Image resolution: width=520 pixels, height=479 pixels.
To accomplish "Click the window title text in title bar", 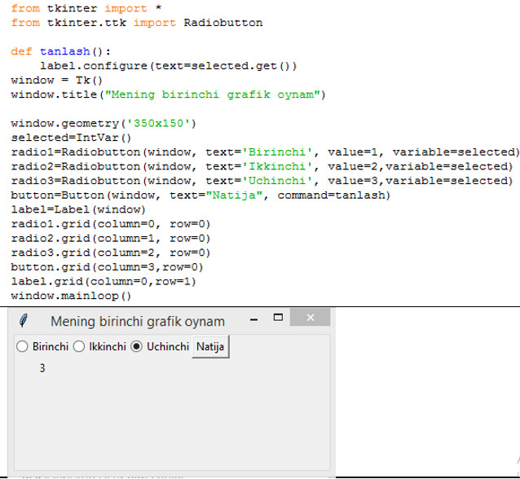I will [x=137, y=321].
